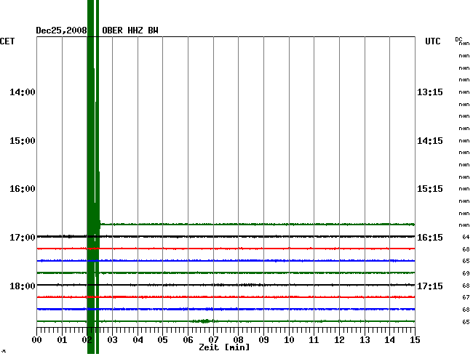Click minute label 14 on the axis
The image size is (473, 359).
(x=390, y=339)
